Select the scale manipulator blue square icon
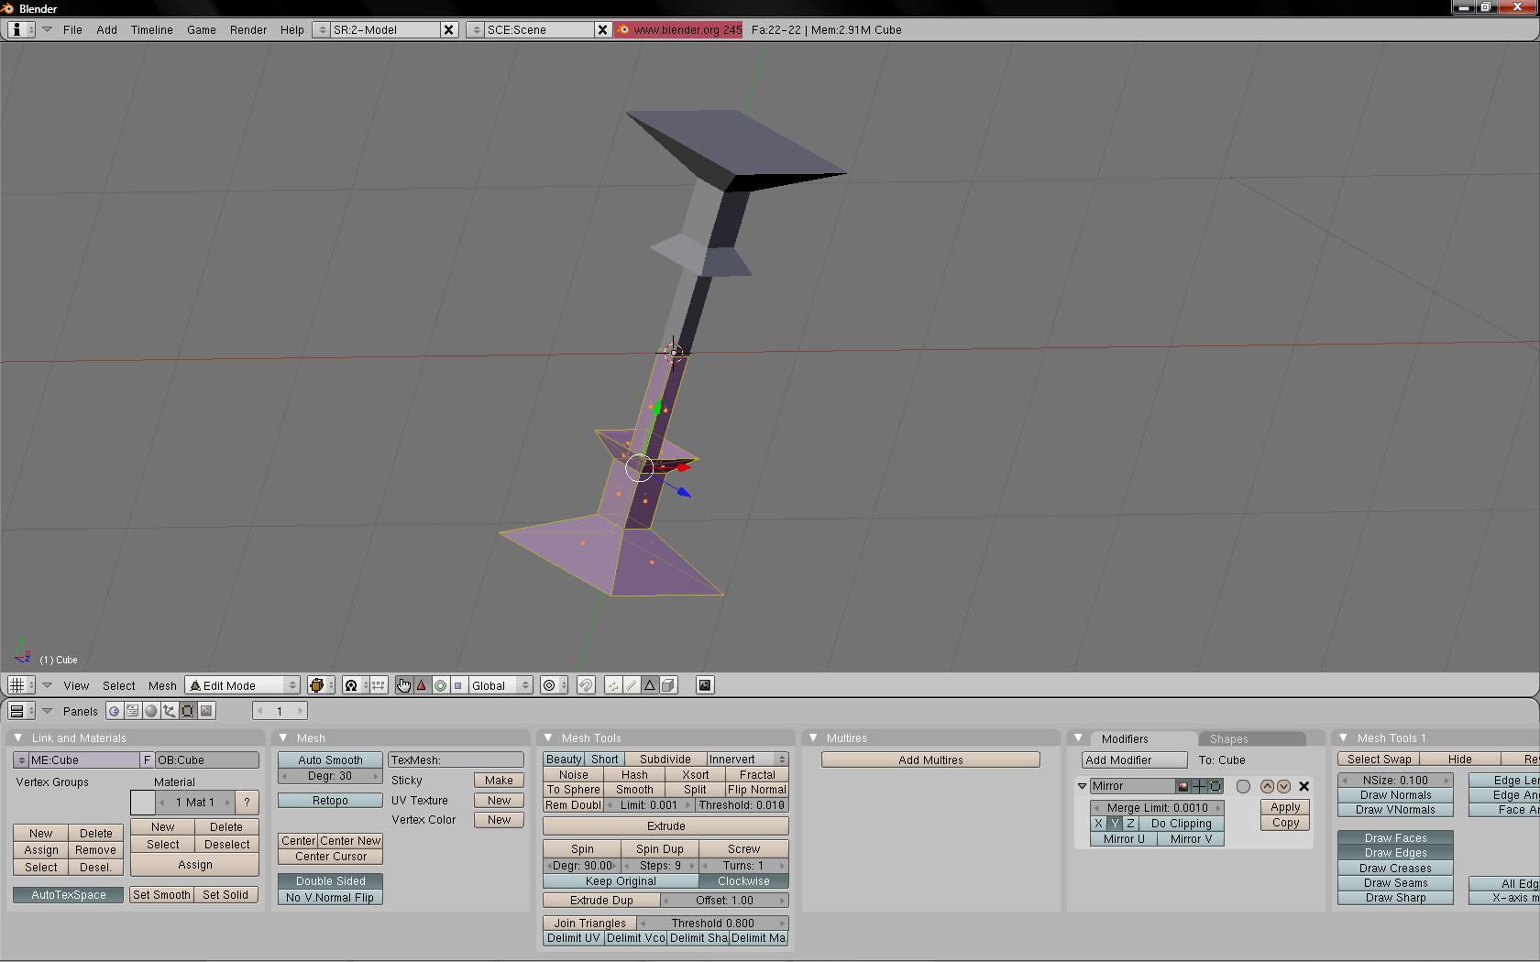 [458, 685]
